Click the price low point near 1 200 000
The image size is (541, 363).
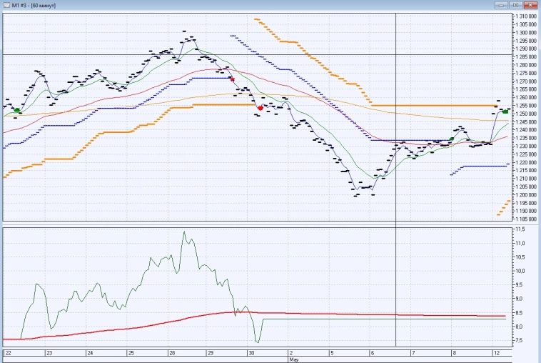pos(356,195)
